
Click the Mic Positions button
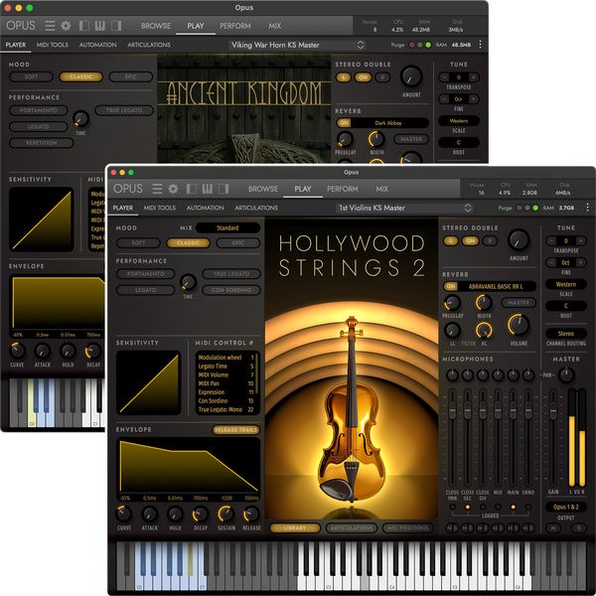pyautogui.click(x=408, y=528)
